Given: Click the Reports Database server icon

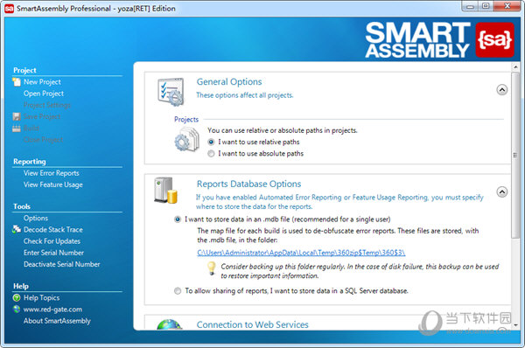Looking at the screenshot, I should click(x=165, y=191).
